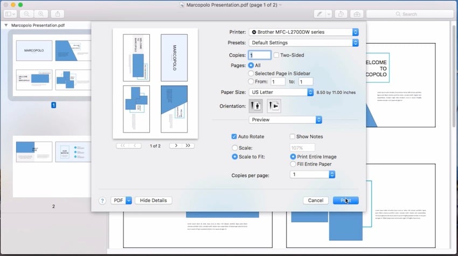Select the Fill Entire Paper option
Viewport: 458px width, 256px height.
[x=293, y=164]
